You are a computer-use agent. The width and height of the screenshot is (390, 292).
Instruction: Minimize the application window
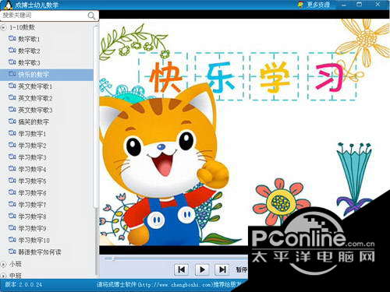click(x=344, y=5)
